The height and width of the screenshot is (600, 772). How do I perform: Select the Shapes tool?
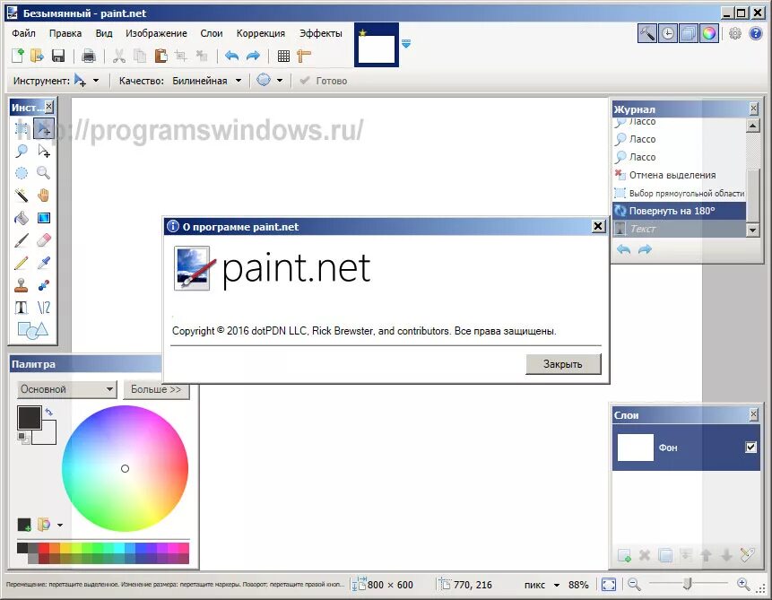(32, 330)
